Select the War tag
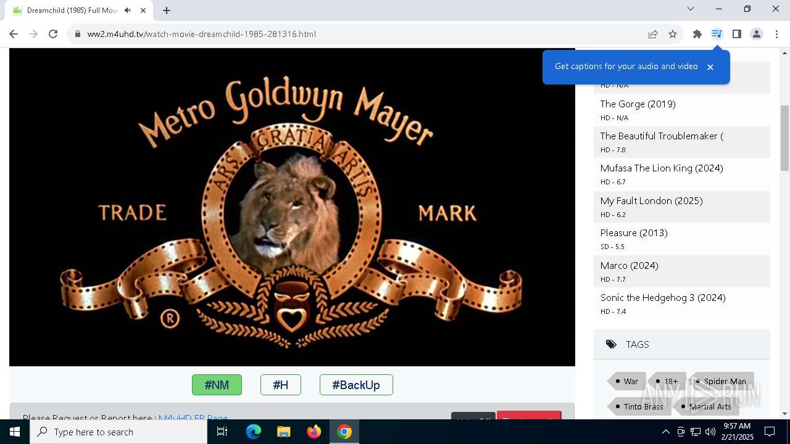Image resolution: width=790 pixels, height=444 pixels. coord(627,381)
